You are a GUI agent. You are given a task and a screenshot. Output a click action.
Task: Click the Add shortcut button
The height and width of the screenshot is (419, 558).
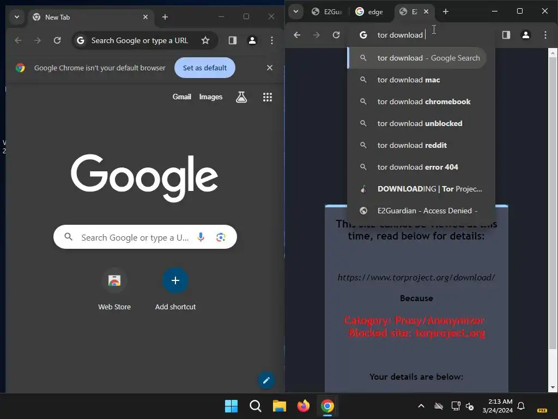coord(175,289)
